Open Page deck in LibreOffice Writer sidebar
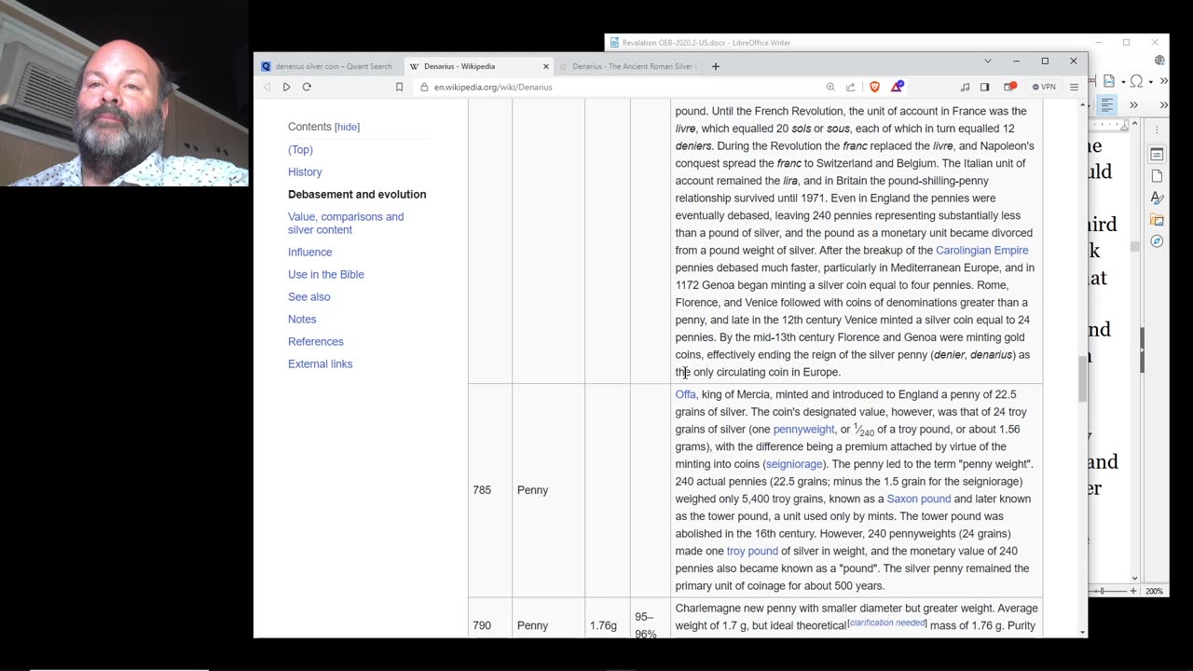 (x=1157, y=176)
